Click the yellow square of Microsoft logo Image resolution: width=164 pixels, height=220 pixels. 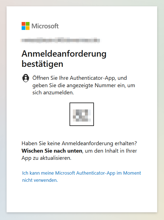click(28, 28)
